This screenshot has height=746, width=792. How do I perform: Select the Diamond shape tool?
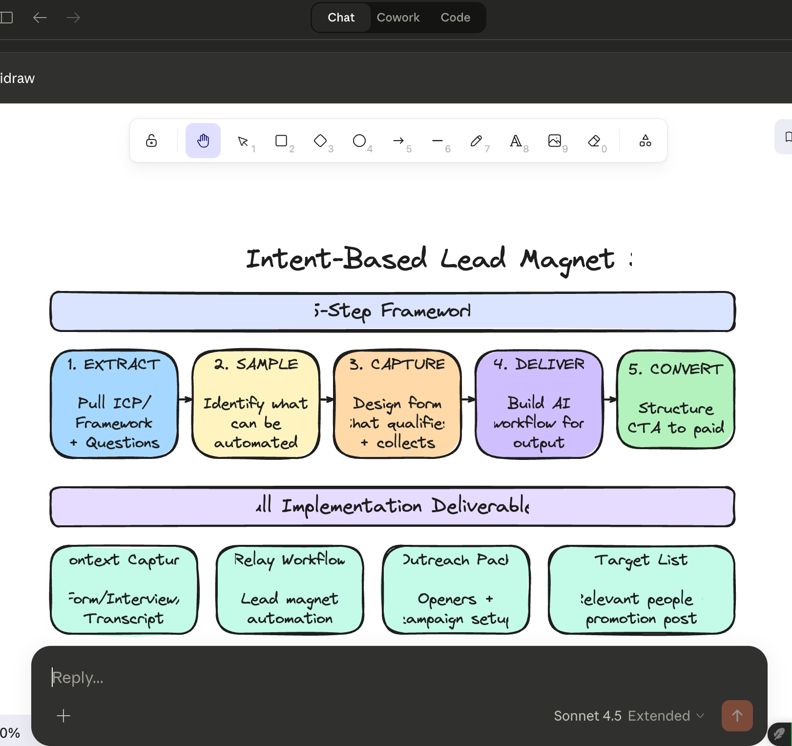(320, 141)
